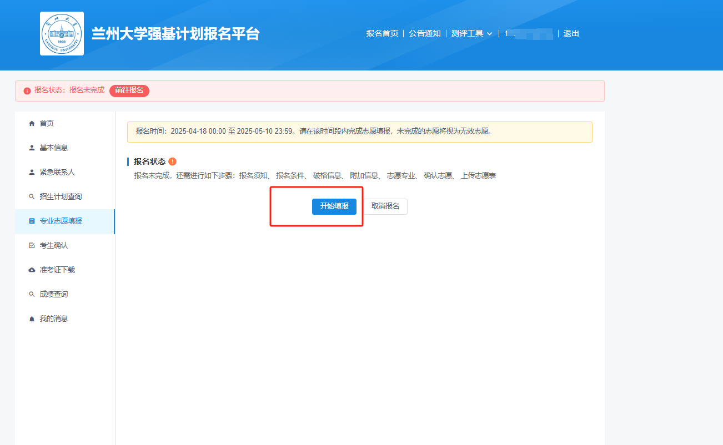
Task: Click the search icon beside 招生计划查询
Action: click(32, 197)
